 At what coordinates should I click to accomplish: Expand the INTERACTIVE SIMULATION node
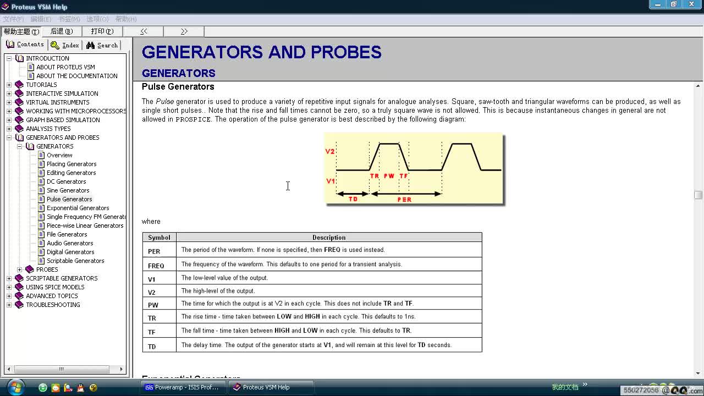(9, 94)
